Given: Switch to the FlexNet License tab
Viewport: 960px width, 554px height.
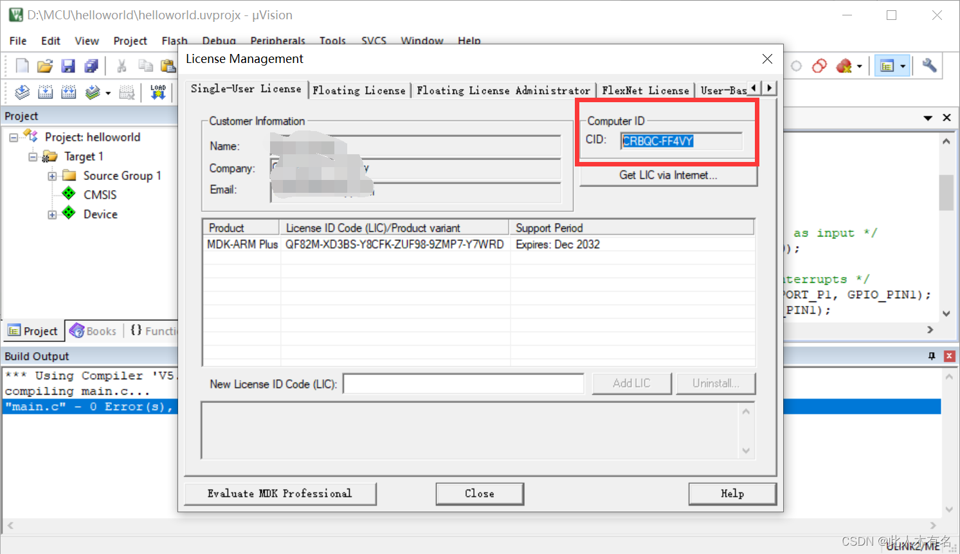Looking at the screenshot, I should (x=646, y=90).
